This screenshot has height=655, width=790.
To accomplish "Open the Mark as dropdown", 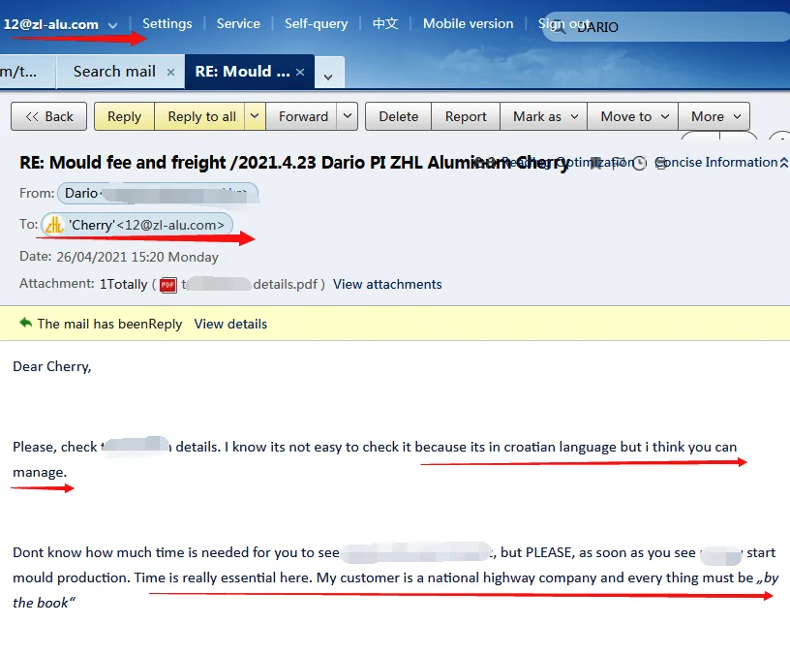I will tap(544, 116).
